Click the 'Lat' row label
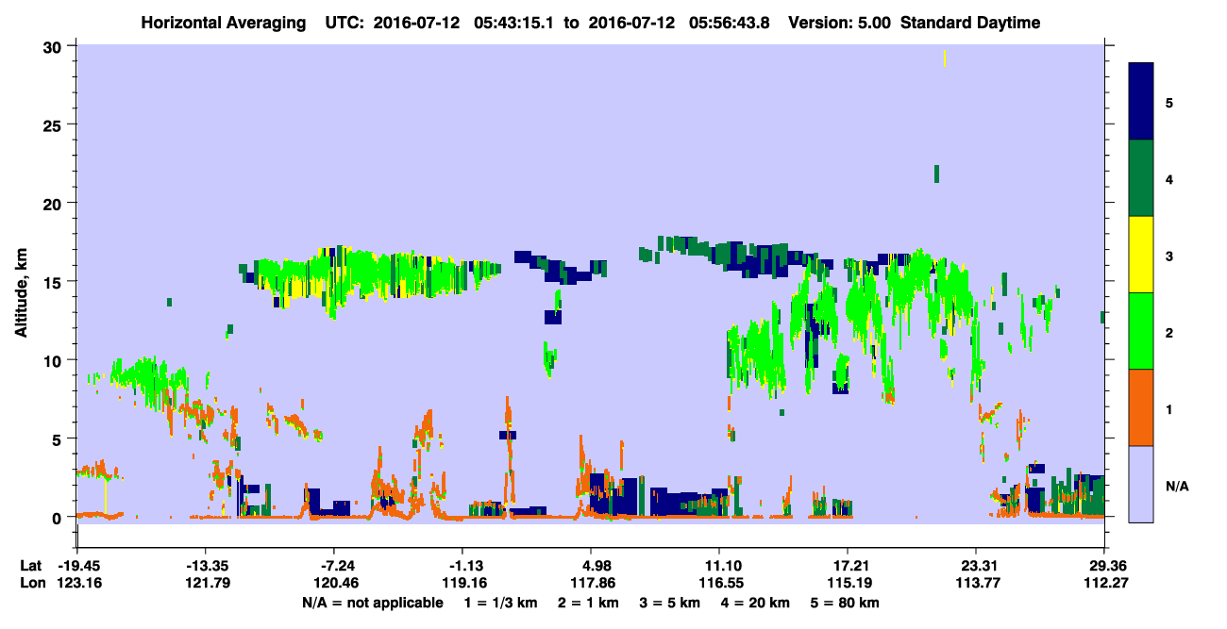The height and width of the screenshot is (629, 1227). pyautogui.click(x=30, y=566)
